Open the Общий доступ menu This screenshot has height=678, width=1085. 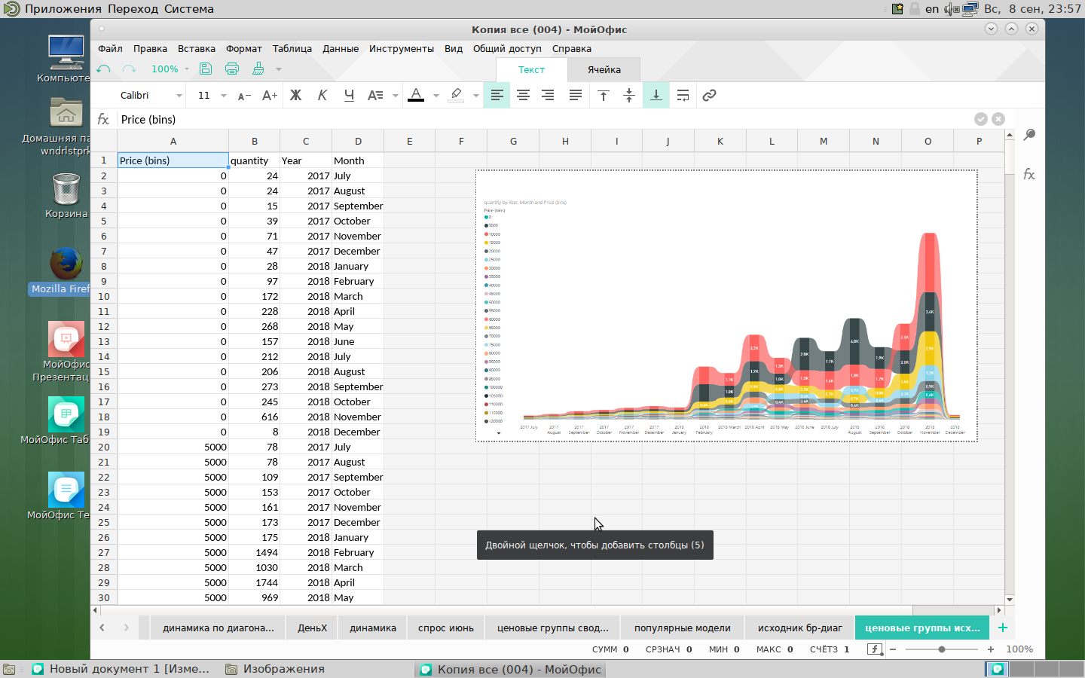(x=507, y=49)
